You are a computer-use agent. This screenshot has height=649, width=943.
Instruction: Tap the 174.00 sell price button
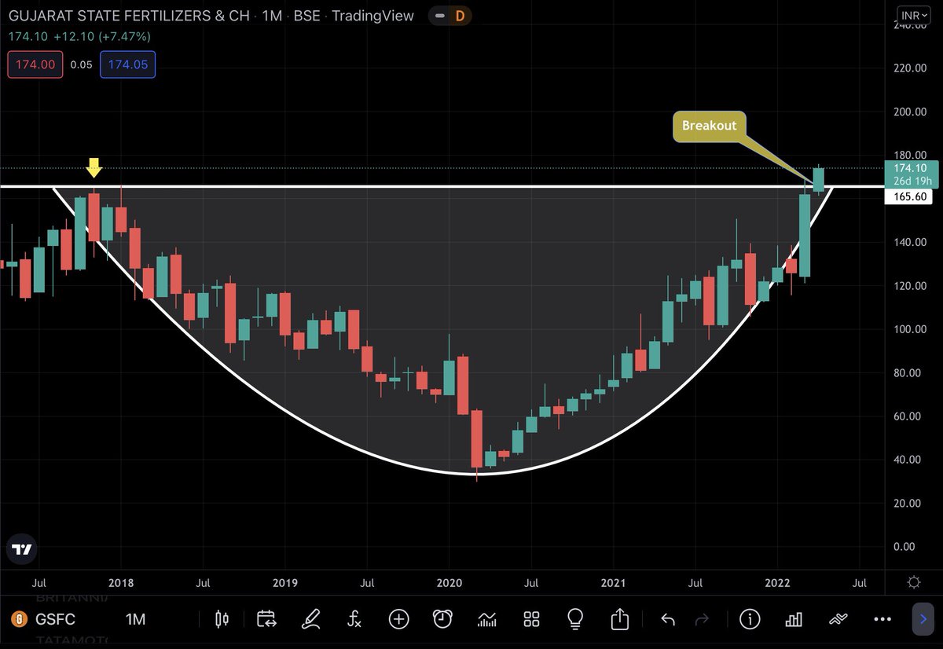click(37, 64)
